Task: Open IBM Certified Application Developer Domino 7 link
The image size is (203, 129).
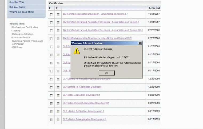Action: point(95,14)
